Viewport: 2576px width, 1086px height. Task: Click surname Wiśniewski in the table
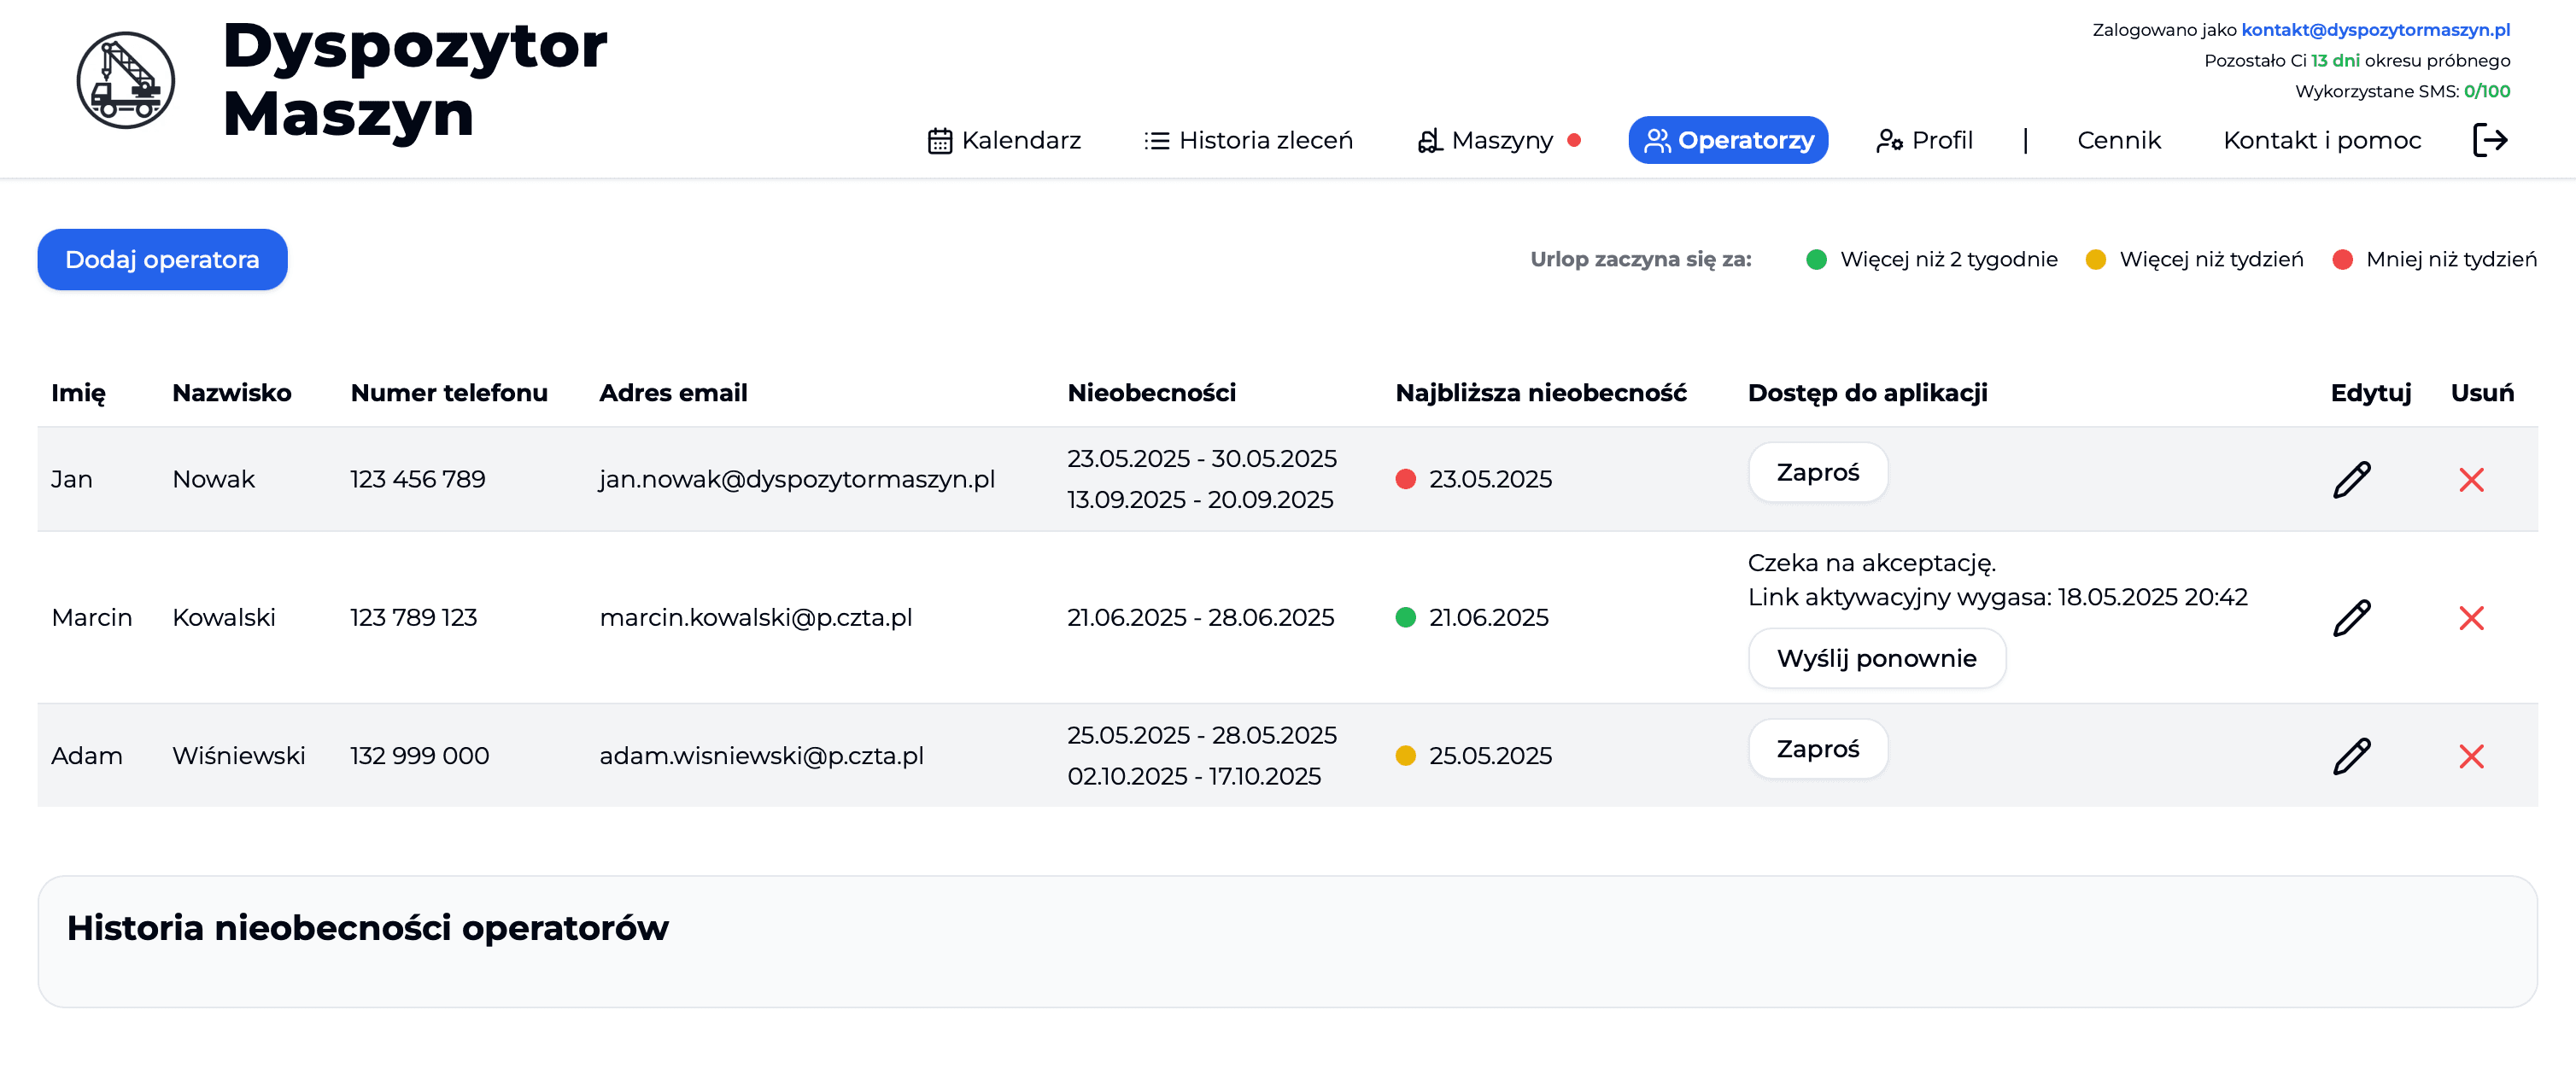click(239, 756)
